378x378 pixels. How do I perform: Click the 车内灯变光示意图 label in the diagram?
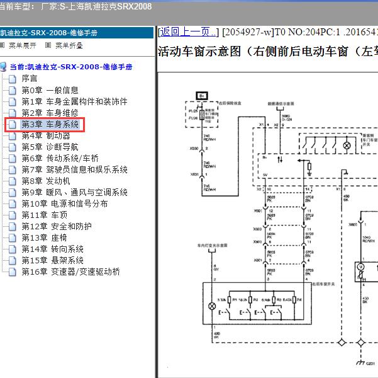point(213,246)
